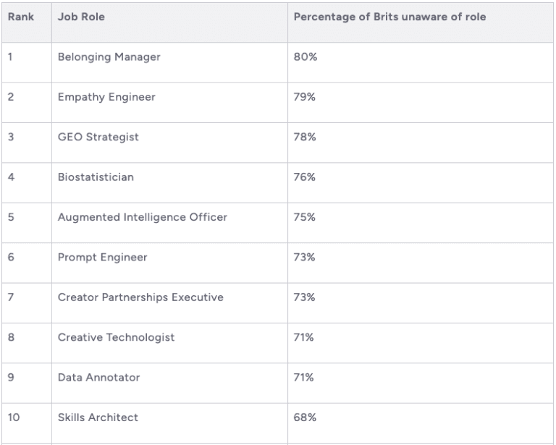556x445 pixels.
Task: Click the 80% percentage value
Action: coord(306,57)
